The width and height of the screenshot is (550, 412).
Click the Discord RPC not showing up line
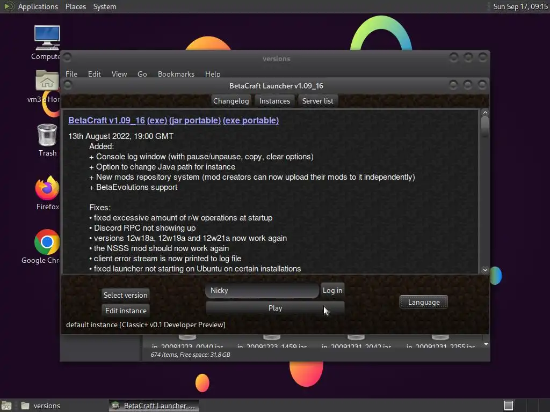point(142,227)
